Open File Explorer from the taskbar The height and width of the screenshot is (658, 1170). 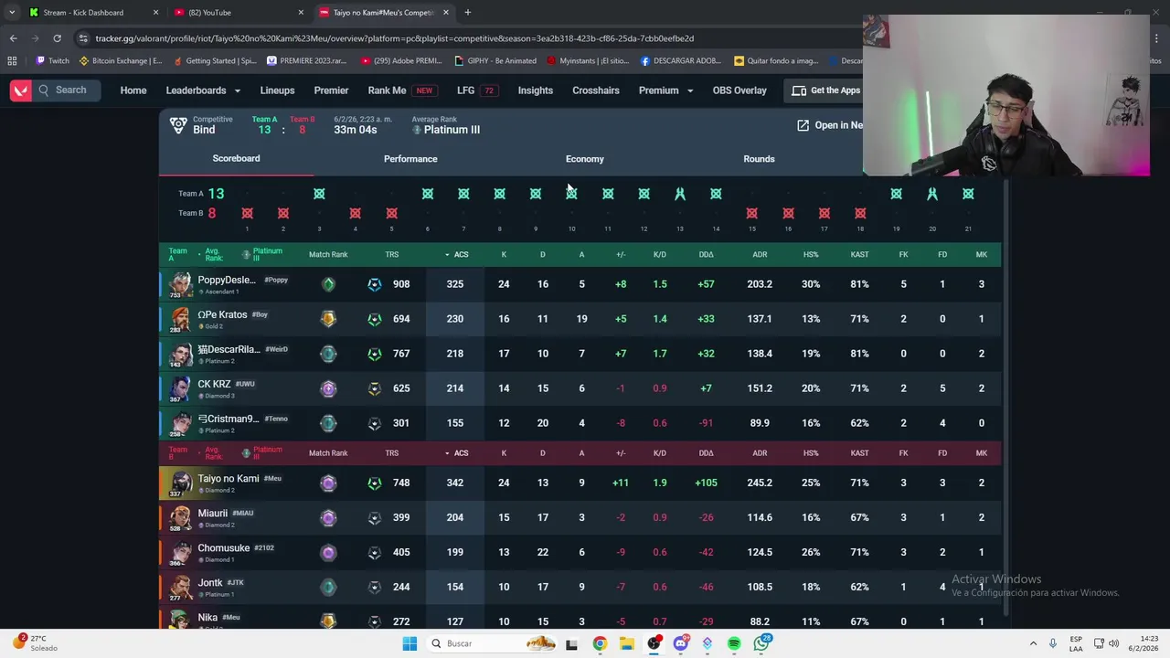click(626, 643)
